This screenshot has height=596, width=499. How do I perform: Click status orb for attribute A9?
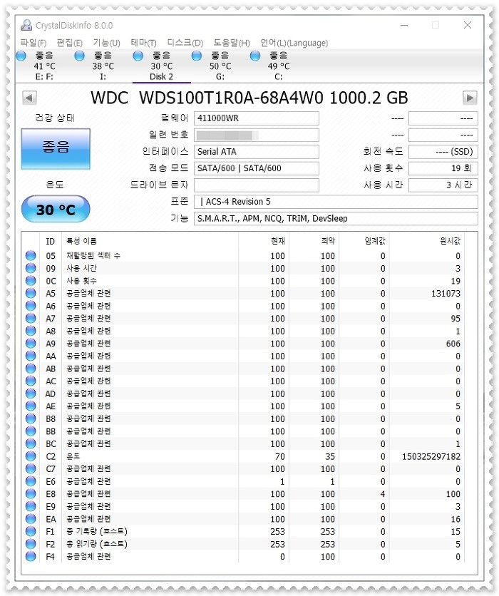click(x=31, y=344)
